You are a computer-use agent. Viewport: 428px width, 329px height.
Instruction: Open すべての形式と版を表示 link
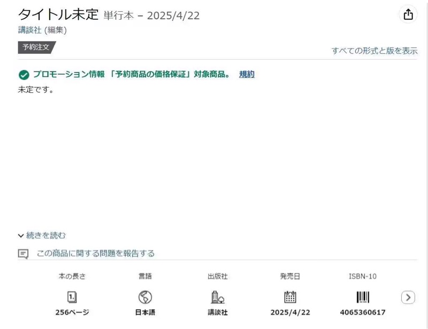click(374, 51)
